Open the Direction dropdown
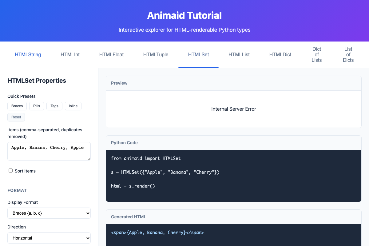Image resolution: width=369 pixels, height=246 pixels. [49, 238]
